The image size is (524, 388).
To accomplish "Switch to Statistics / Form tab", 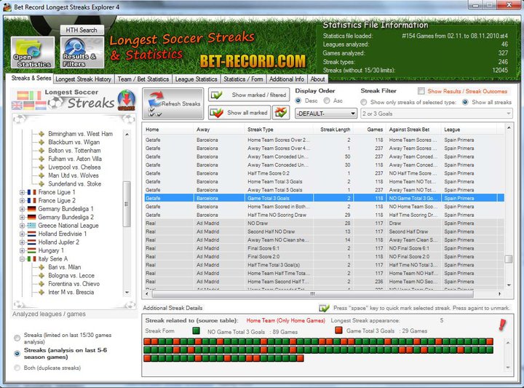I will click(x=243, y=79).
